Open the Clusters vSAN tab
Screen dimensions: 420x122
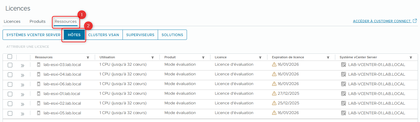(104, 35)
